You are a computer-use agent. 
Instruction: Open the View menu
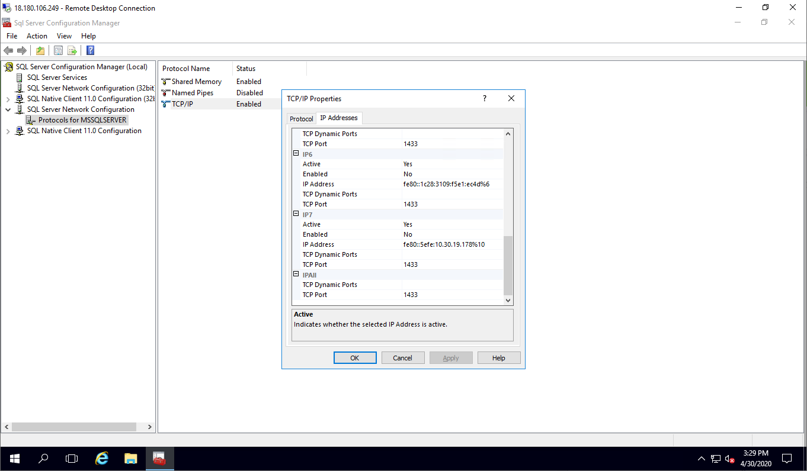point(64,36)
